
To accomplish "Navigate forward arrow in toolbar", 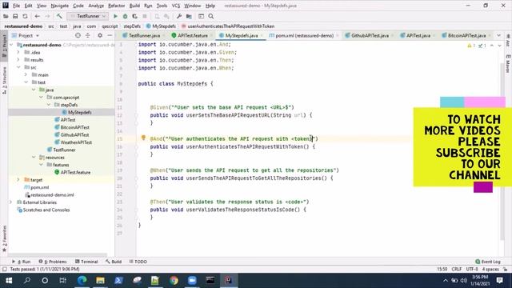I will tap(47, 16).
